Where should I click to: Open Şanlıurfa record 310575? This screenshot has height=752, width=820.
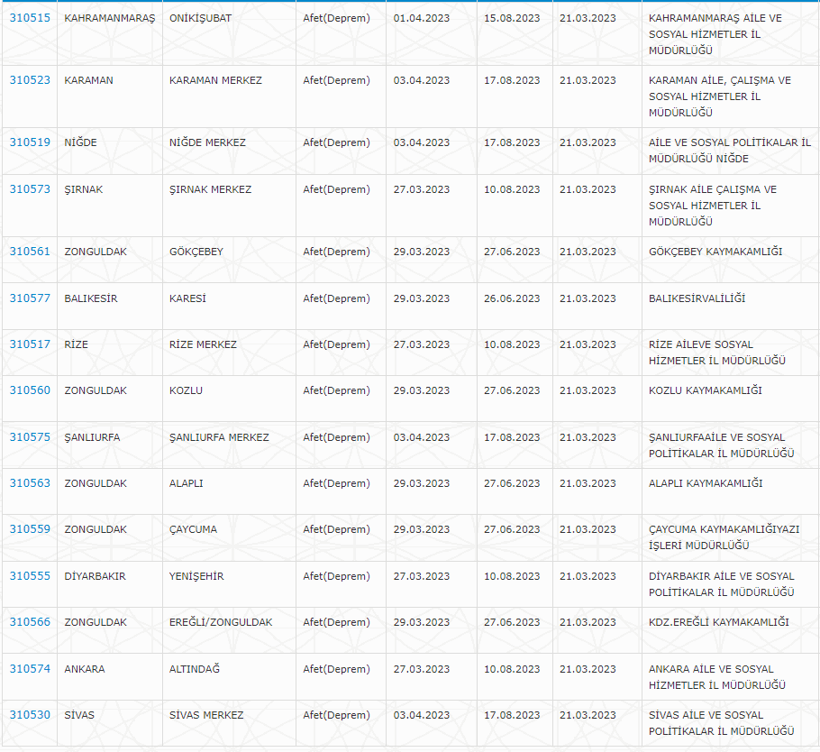click(x=30, y=437)
